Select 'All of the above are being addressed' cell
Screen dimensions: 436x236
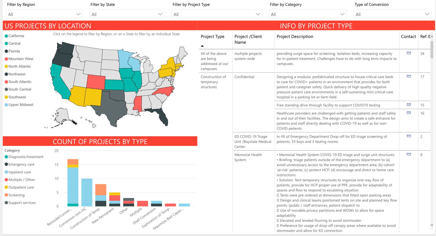(x=216, y=61)
